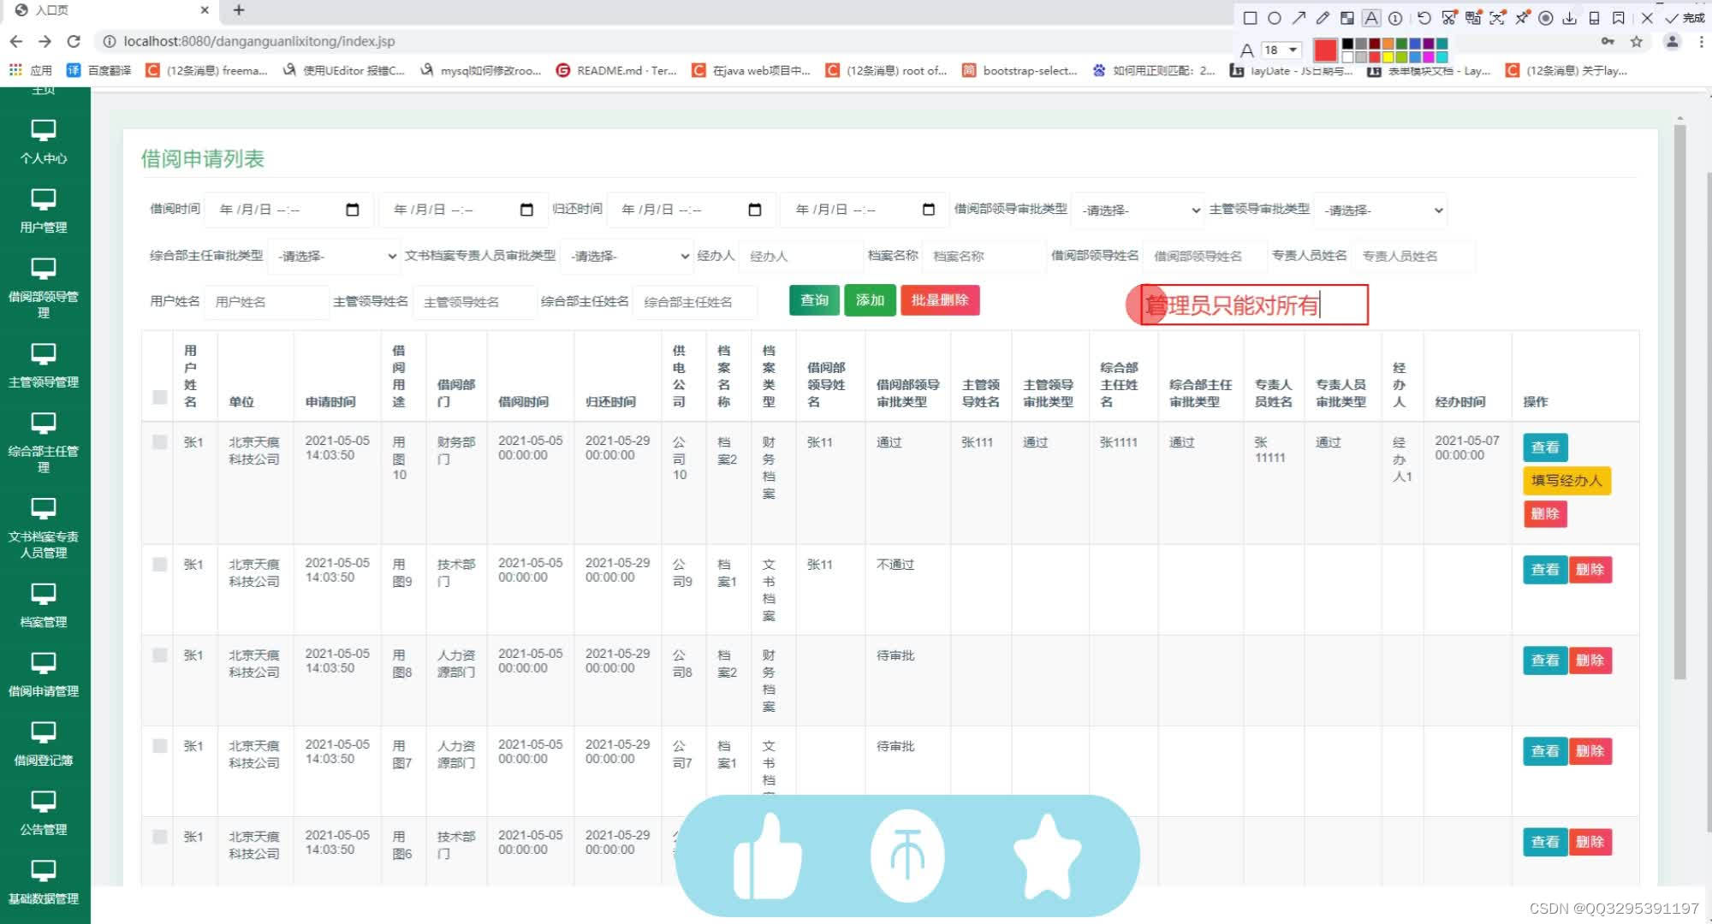Tick the select-all checkbox in table header
Screen dimensions: 1712x924
(x=159, y=397)
